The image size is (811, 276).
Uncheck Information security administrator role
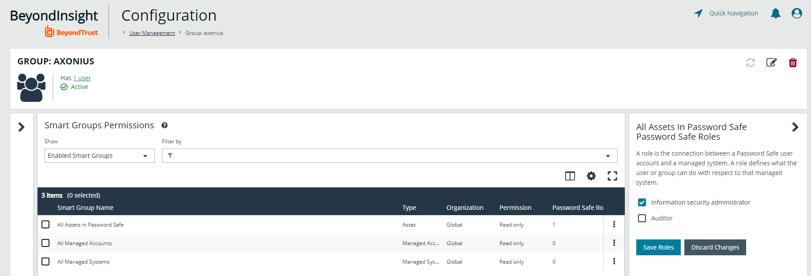[642, 202]
